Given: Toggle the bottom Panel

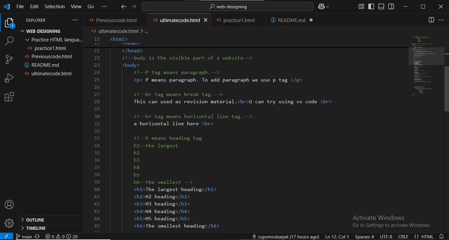Looking at the screenshot, I should coord(381,6).
